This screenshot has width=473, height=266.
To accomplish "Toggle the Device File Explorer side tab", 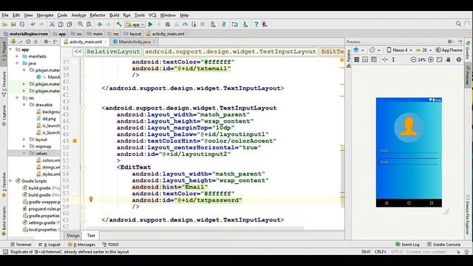I will [x=468, y=215].
